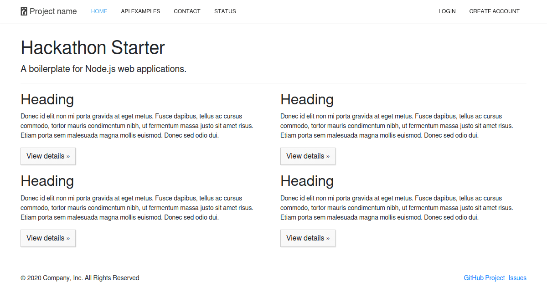The image size is (547, 287).
Task: Click the Hackathon Starter page title
Action: (93, 48)
